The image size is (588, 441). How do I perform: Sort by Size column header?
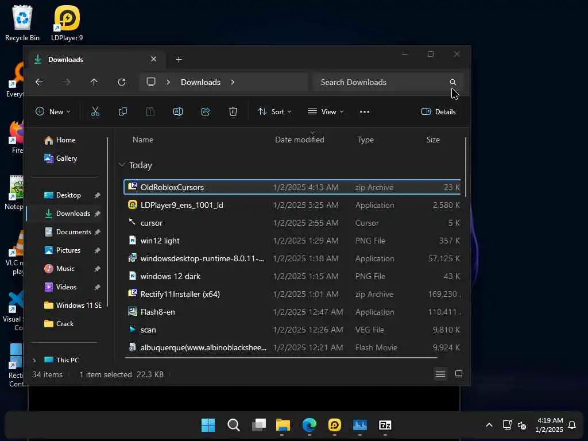click(433, 140)
